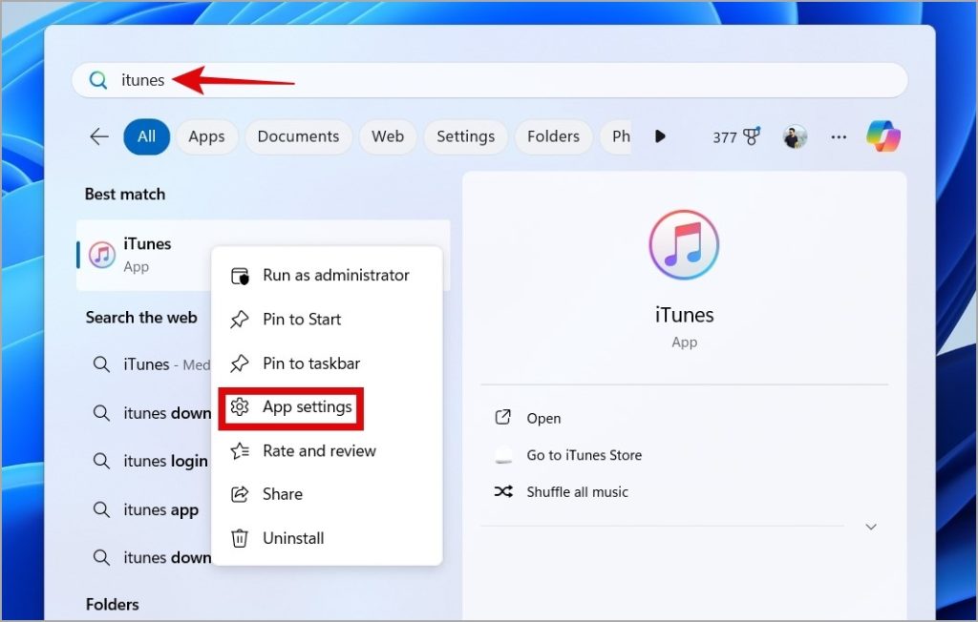978x622 pixels.
Task: Choose Share in the context menu
Action: pos(327,494)
